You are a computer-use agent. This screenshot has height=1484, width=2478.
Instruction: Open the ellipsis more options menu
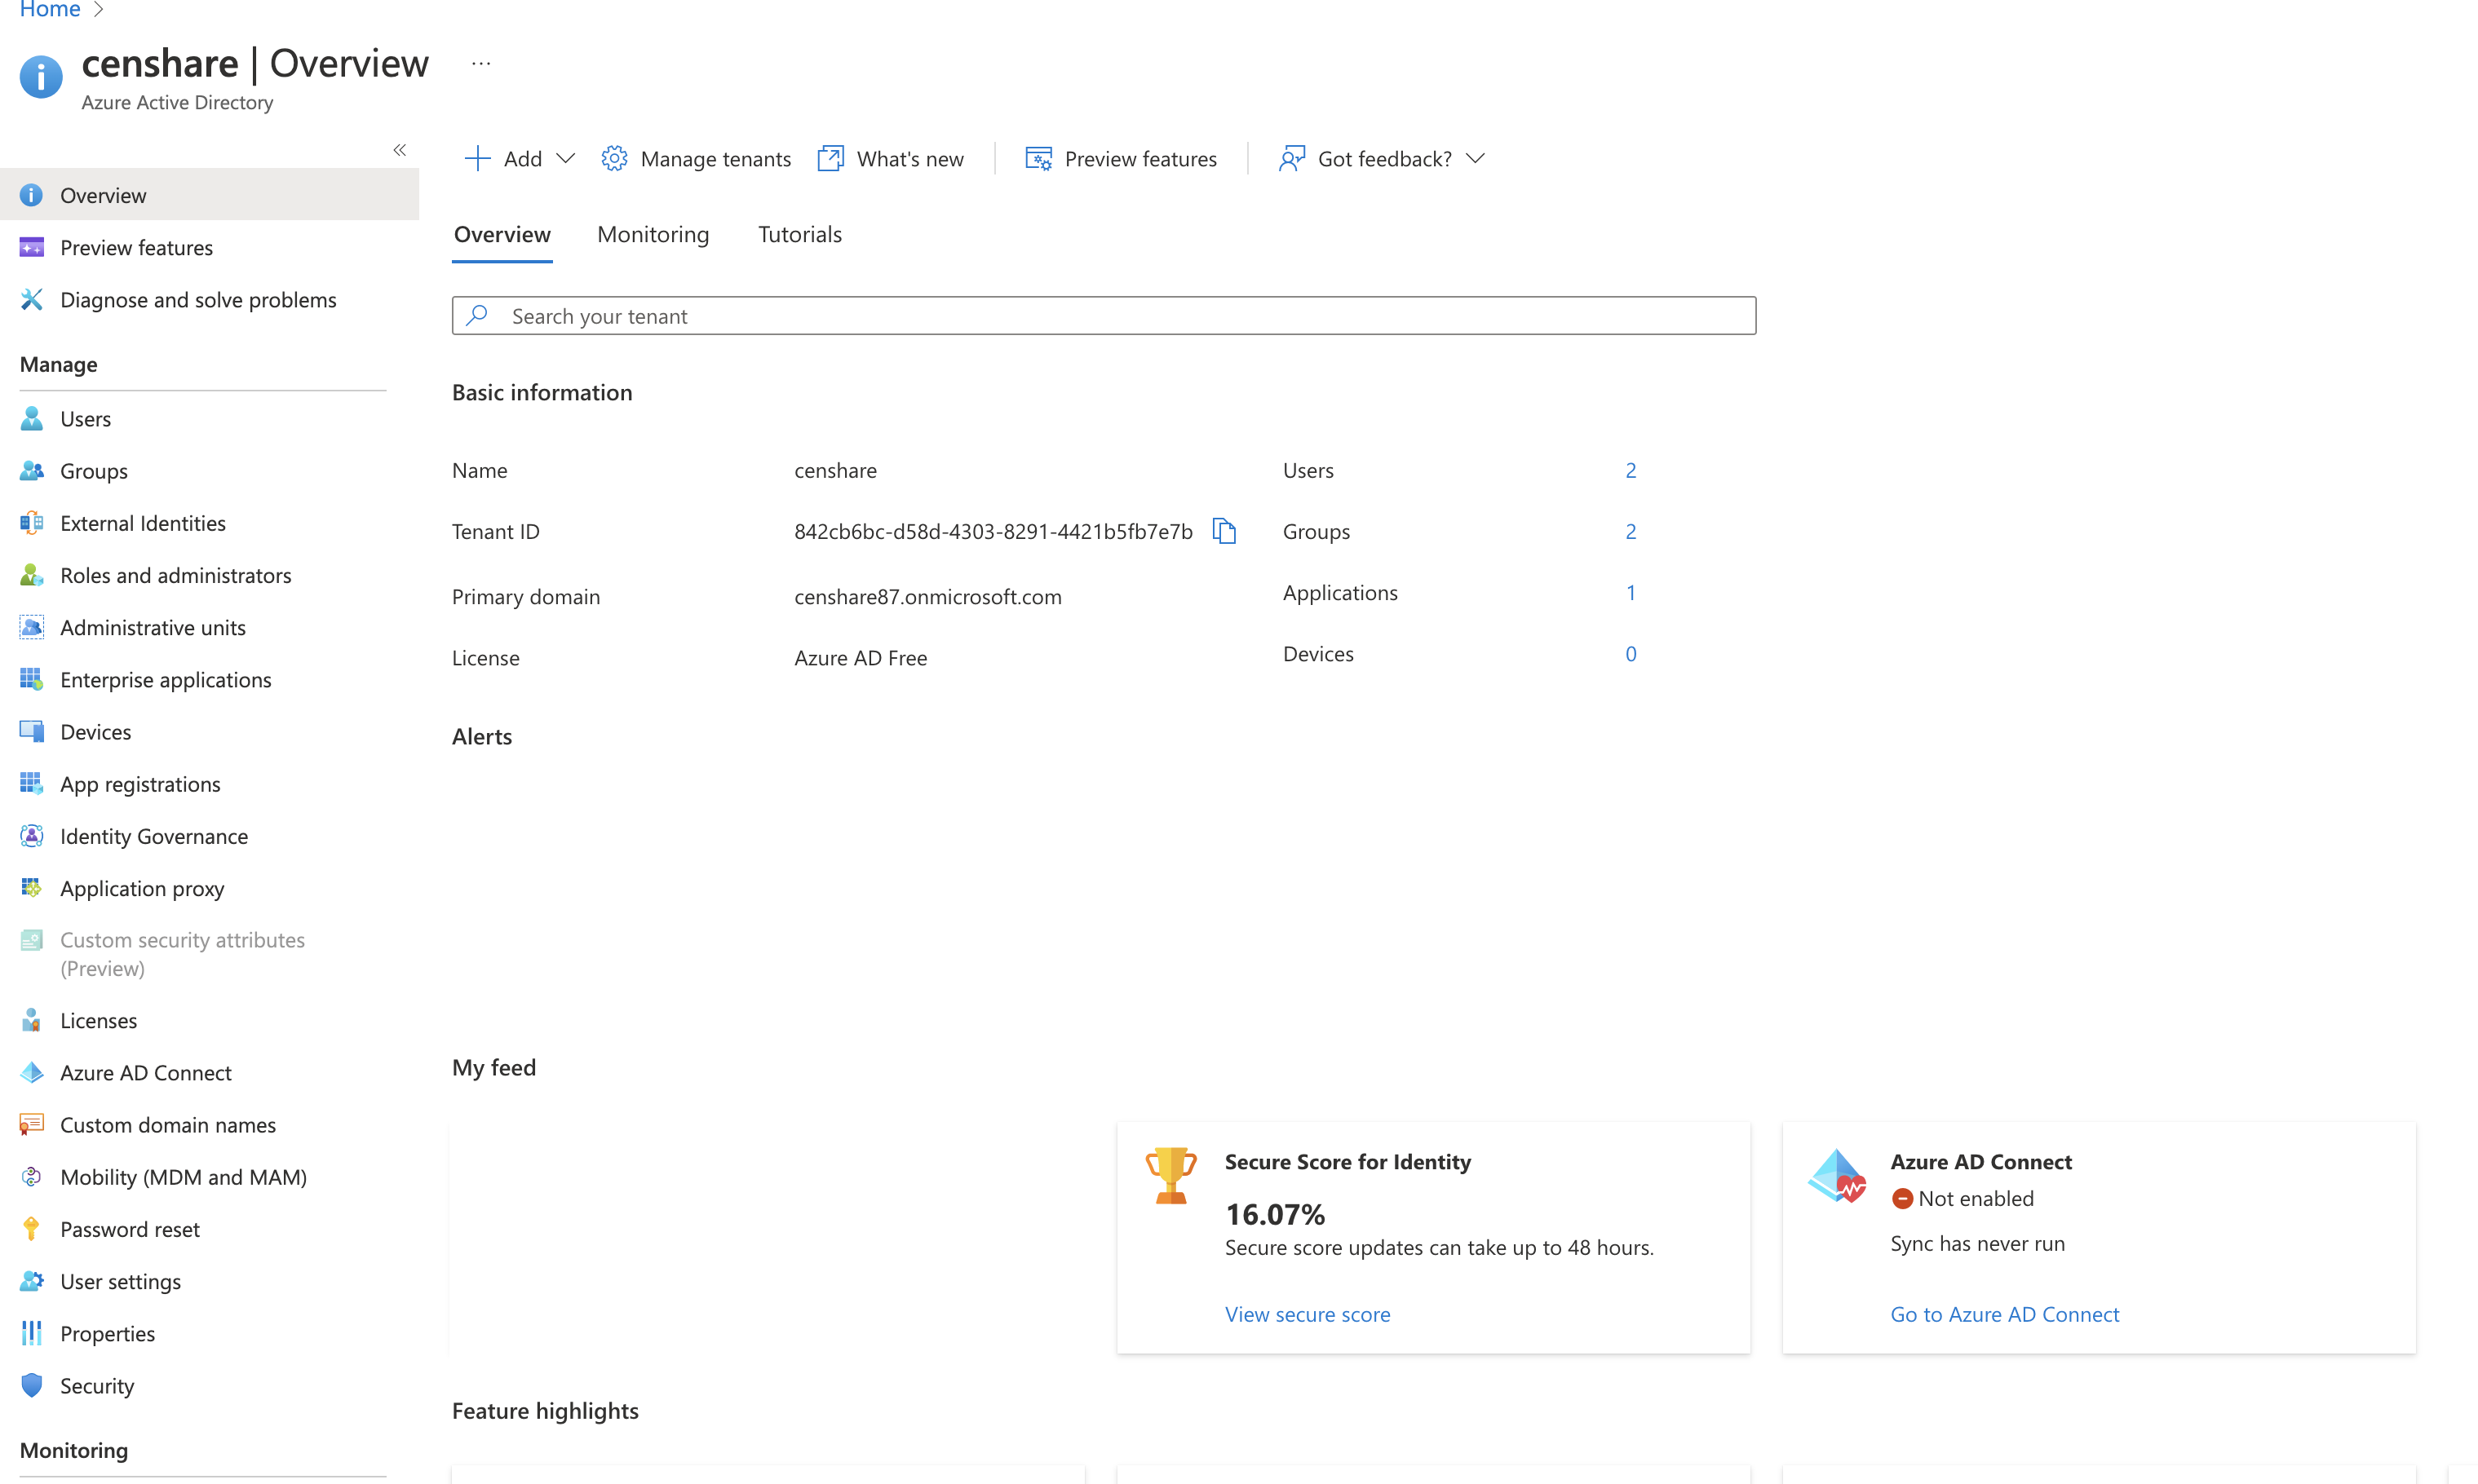(481, 64)
